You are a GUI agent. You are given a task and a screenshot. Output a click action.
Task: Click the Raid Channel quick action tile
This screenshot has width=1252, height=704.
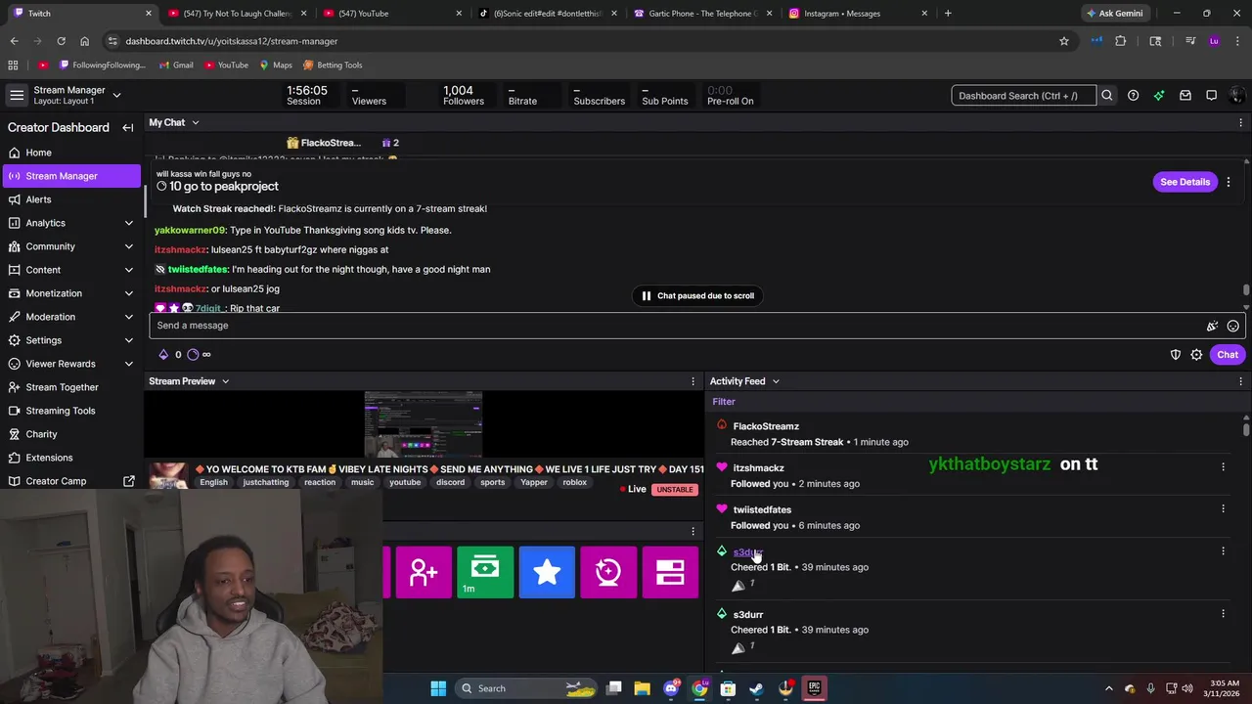[x=424, y=572]
